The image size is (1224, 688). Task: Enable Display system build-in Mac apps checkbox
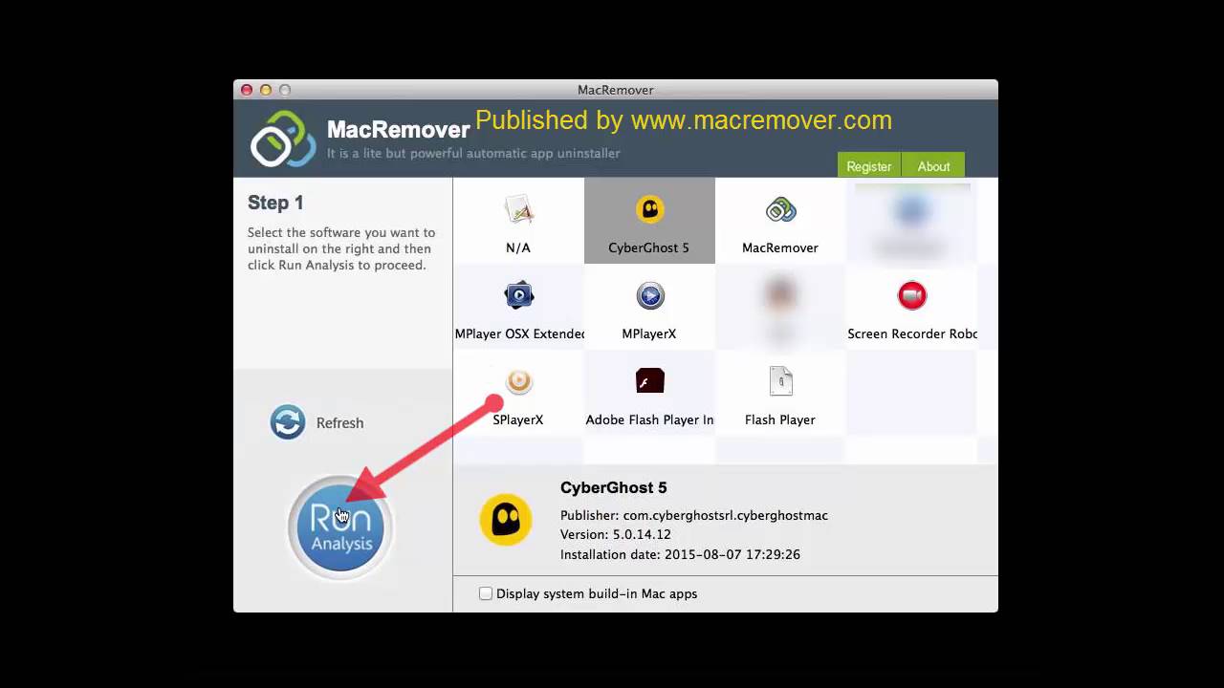(486, 593)
